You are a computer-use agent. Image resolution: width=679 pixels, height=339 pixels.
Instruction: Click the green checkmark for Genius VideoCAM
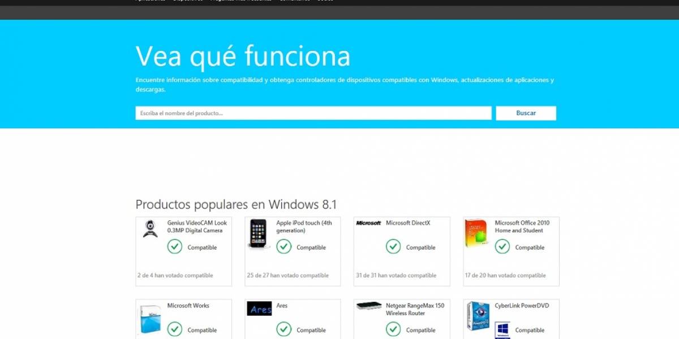tap(174, 247)
